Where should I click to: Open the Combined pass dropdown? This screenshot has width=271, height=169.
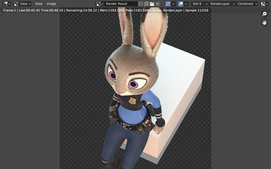click(x=247, y=4)
